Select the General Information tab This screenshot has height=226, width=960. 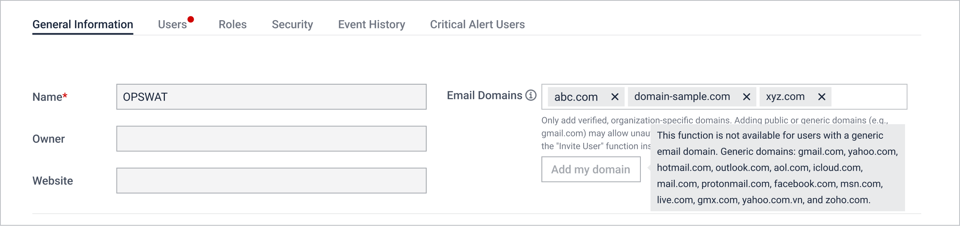(83, 25)
